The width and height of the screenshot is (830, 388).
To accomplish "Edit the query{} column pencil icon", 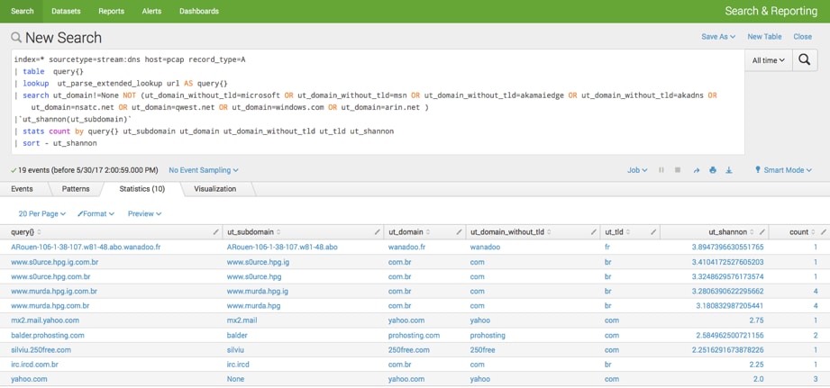I will pos(215,232).
